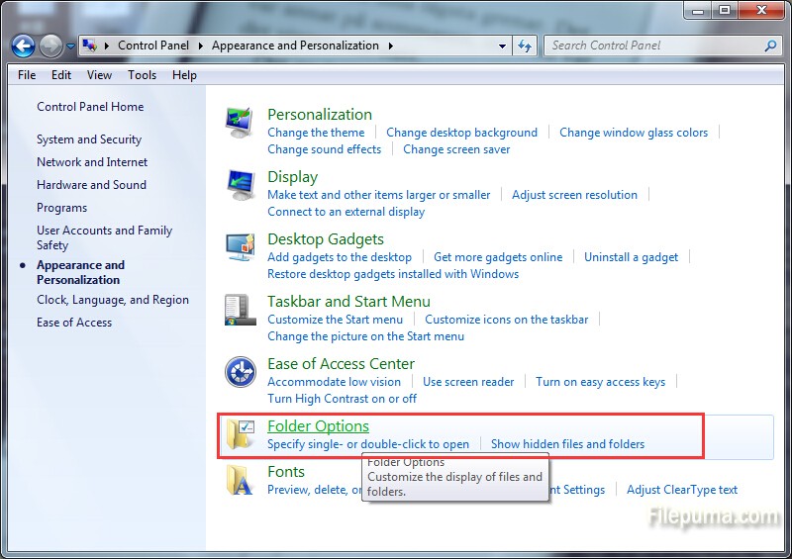Viewport: 792px width, 559px height.
Task: Go to System and Security in sidebar
Action: 89,140
